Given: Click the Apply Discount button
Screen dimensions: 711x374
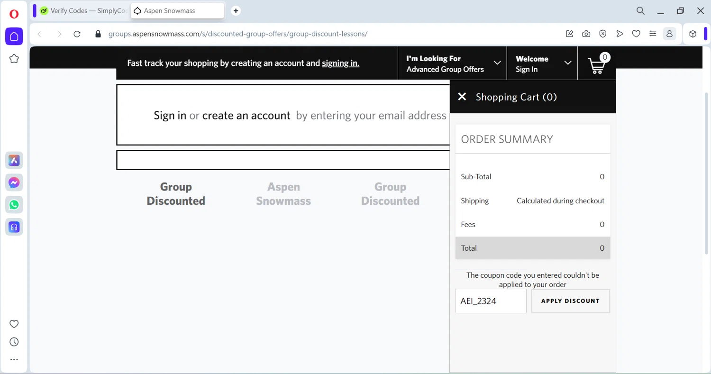Looking at the screenshot, I should tap(570, 301).
